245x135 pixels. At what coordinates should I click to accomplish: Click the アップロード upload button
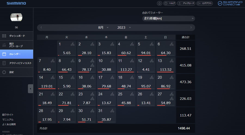coord(186,3)
